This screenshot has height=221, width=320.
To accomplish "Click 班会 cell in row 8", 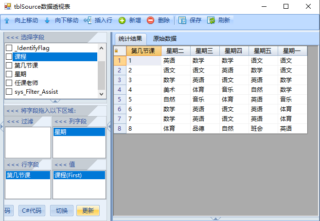I will 263,128.
